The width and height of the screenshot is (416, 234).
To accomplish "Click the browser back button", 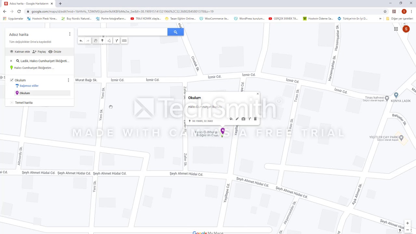I will [5, 11].
